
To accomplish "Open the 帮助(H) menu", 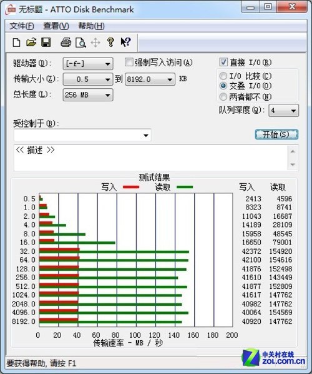I will pos(91,26).
